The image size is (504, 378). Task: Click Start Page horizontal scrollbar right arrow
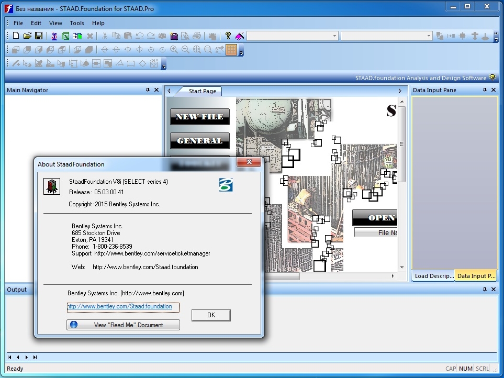coord(393,276)
